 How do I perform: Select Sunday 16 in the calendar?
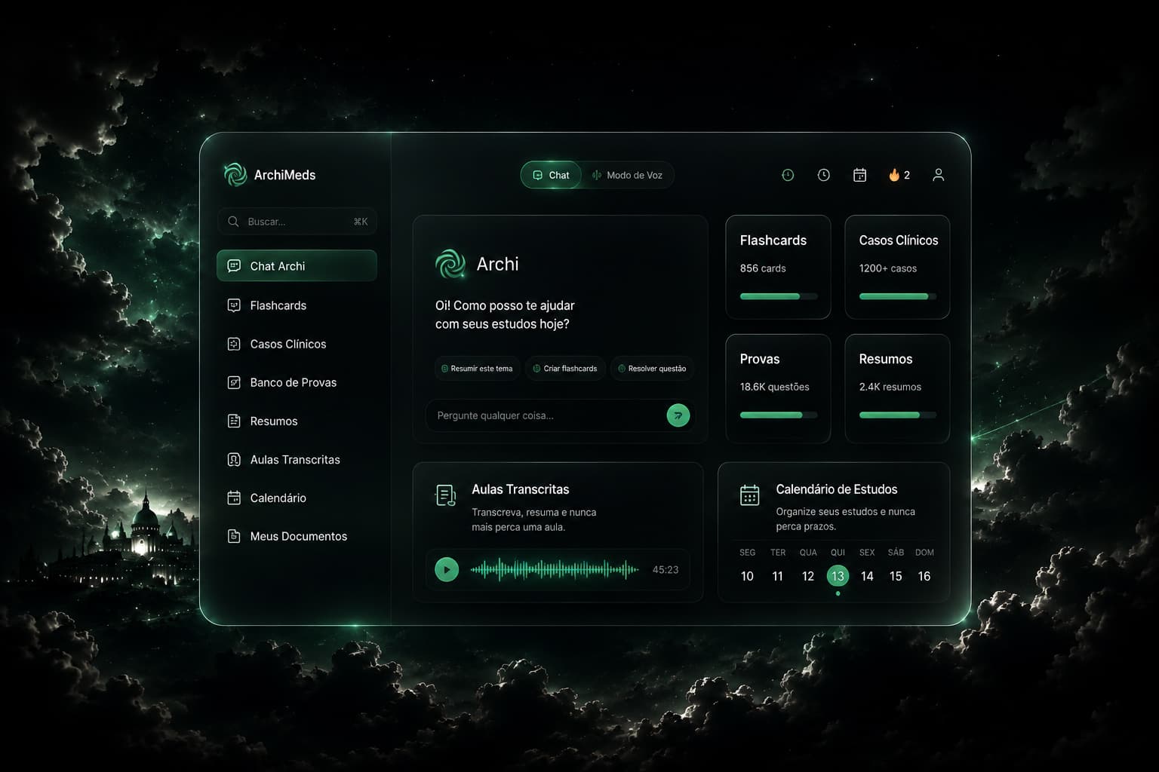coord(924,576)
